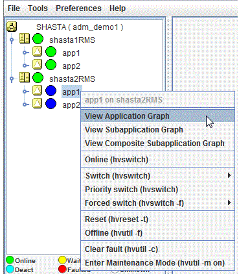Click the blue status circle of app2 under shasta2RMS
The image size is (250, 274).
pos(51,104)
